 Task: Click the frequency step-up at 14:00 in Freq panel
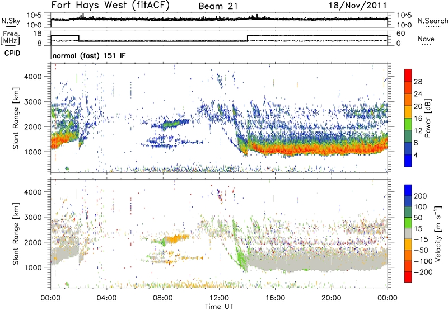click(x=247, y=38)
